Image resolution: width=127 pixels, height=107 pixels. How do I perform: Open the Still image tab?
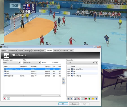click(x=28, y=51)
